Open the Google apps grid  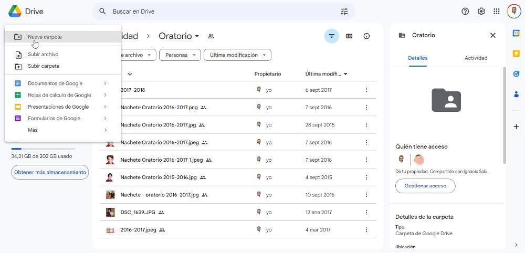coord(497,12)
